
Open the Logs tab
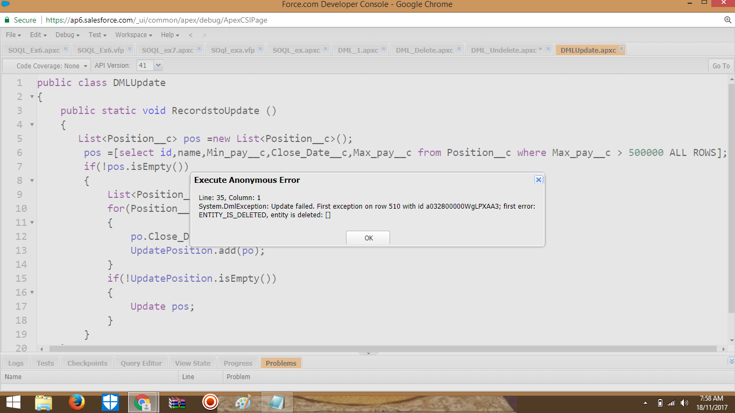point(16,363)
